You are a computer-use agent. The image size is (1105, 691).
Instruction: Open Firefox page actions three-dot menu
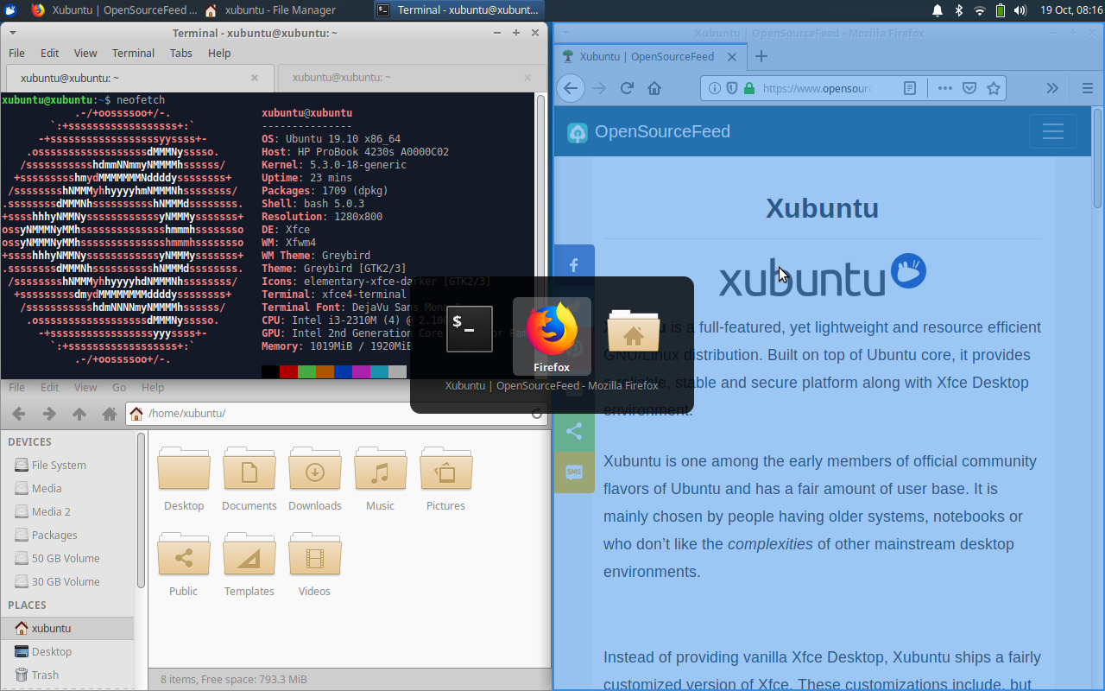click(x=944, y=88)
